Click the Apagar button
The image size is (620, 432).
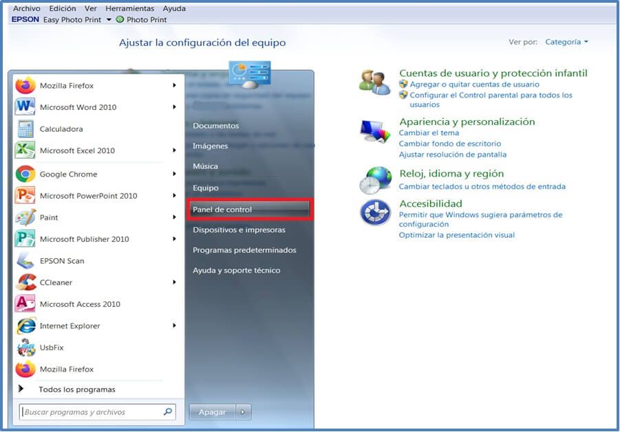213,412
